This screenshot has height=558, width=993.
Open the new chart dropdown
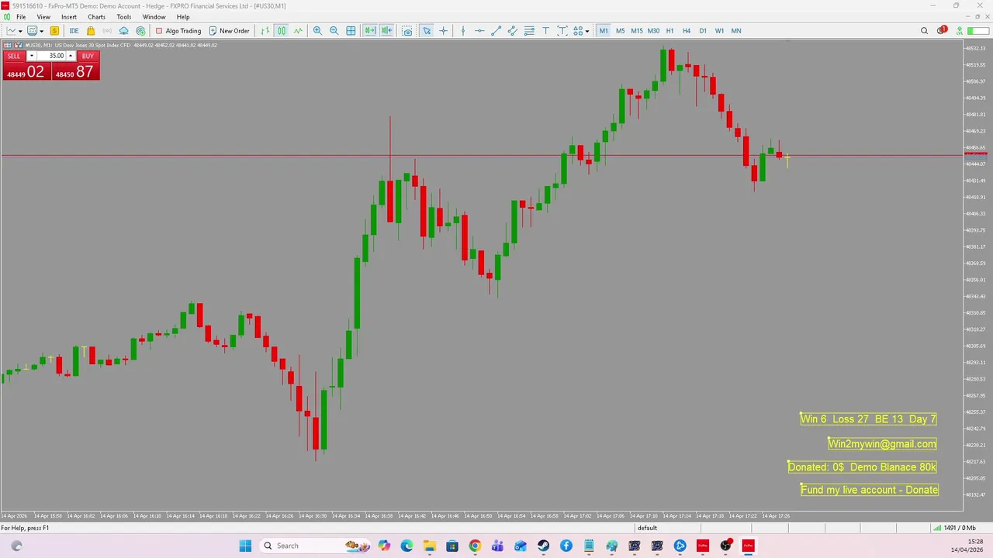pyautogui.click(x=19, y=31)
